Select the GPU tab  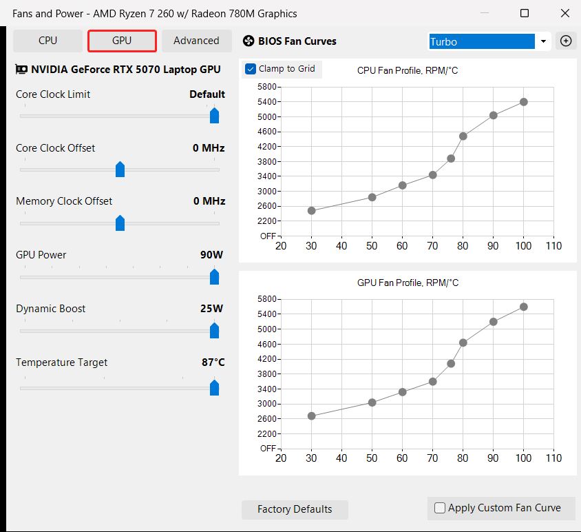tap(122, 41)
